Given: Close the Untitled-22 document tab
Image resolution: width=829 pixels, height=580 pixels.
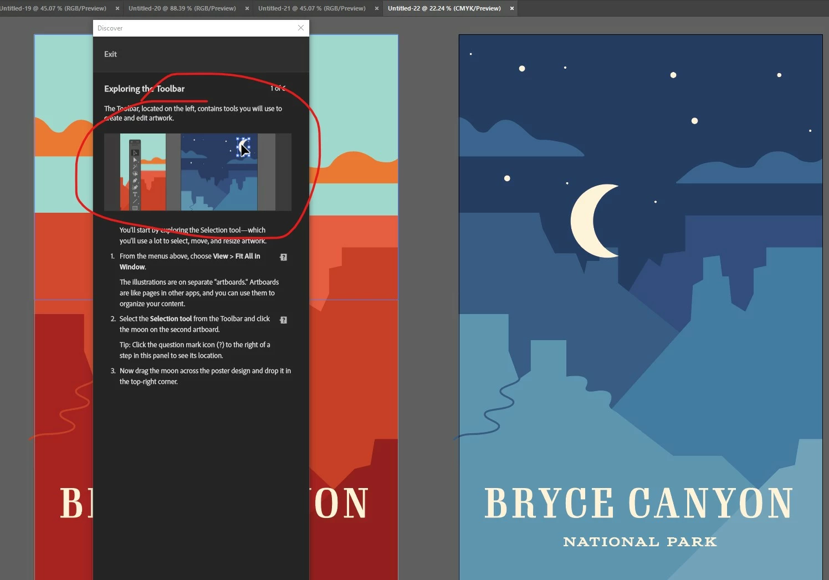Looking at the screenshot, I should pyautogui.click(x=512, y=8).
